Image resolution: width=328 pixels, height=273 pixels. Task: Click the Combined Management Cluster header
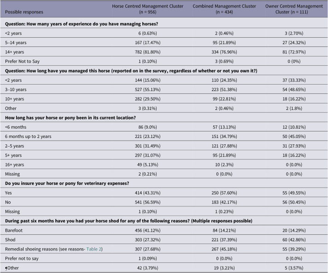(x=224, y=9)
